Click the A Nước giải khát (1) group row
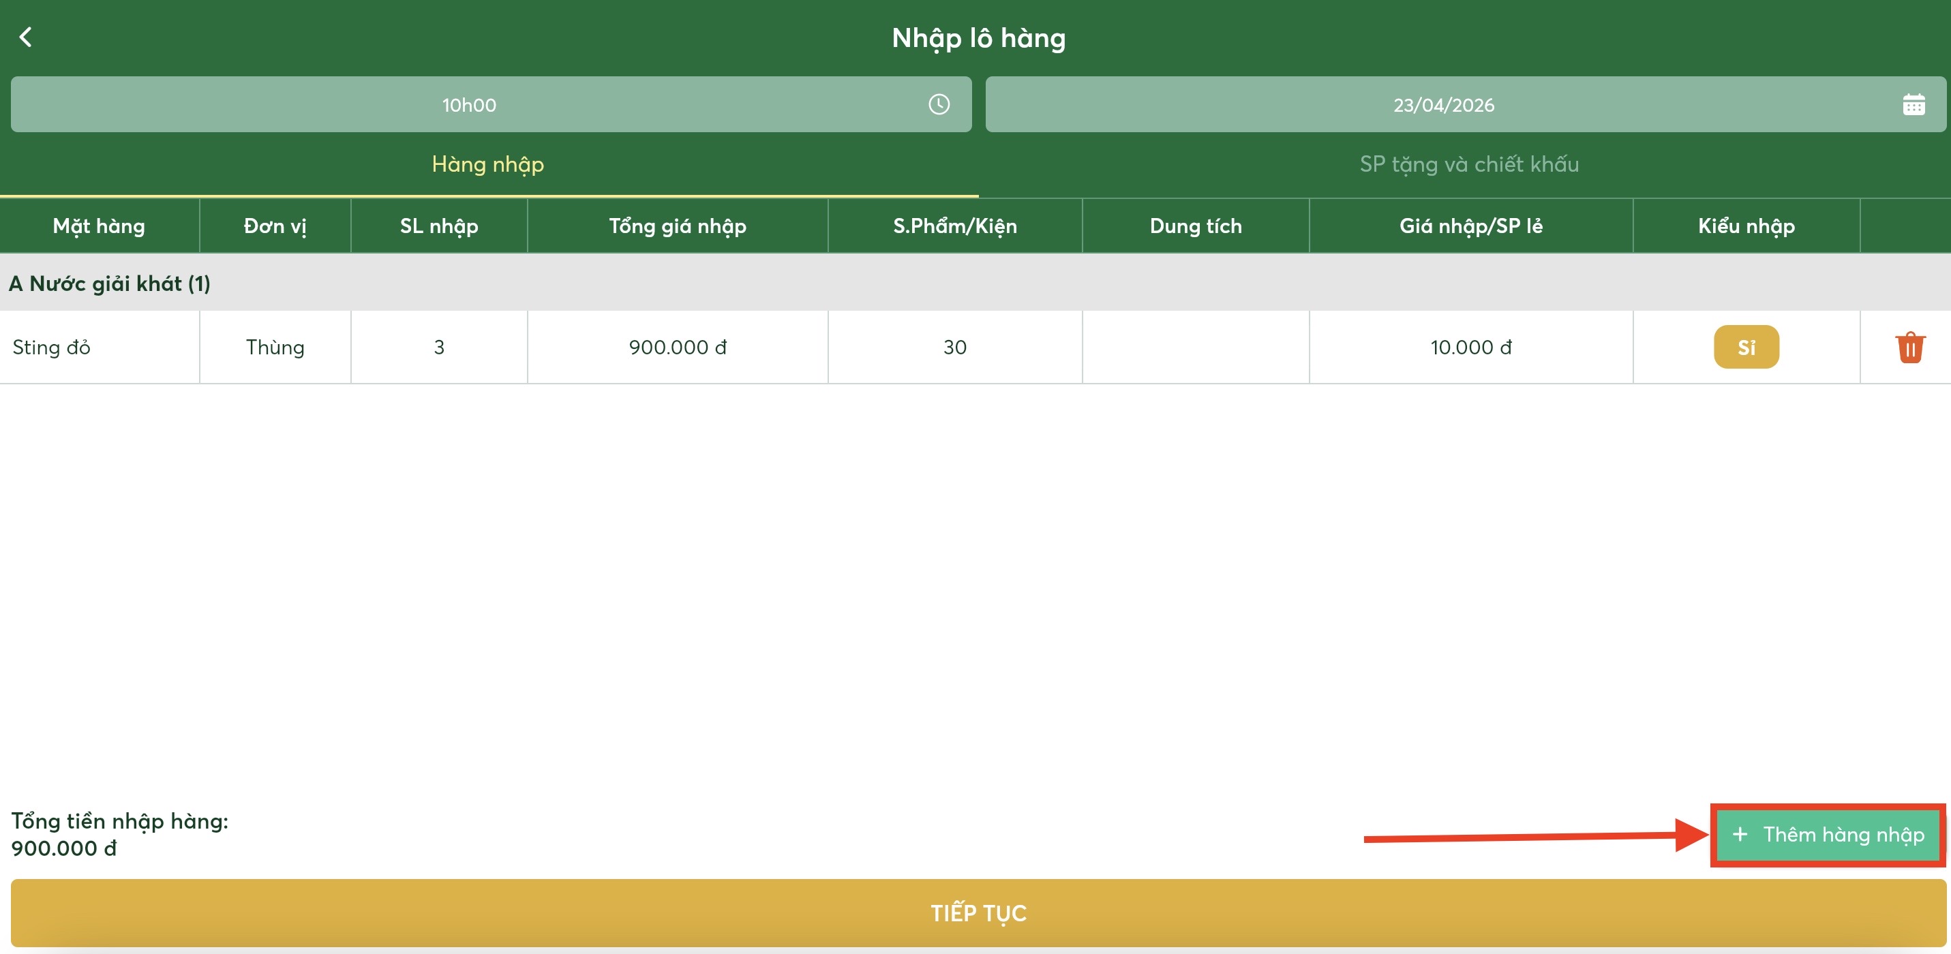This screenshot has height=954, width=1951. point(975,283)
